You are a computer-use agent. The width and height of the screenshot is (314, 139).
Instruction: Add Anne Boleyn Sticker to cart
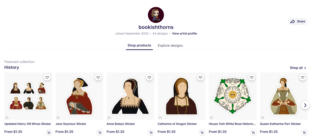pos(151,132)
